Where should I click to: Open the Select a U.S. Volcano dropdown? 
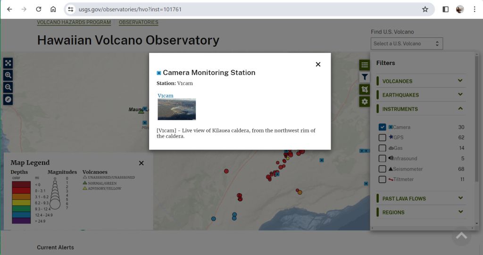click(407, 43)
